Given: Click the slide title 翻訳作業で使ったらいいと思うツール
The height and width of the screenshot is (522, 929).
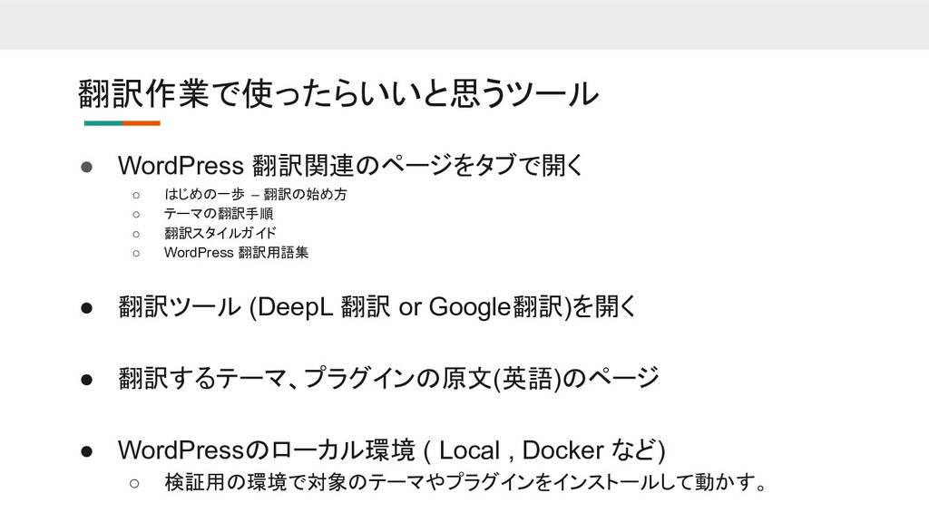Looking at the screenshot, I should click(338, 93).
